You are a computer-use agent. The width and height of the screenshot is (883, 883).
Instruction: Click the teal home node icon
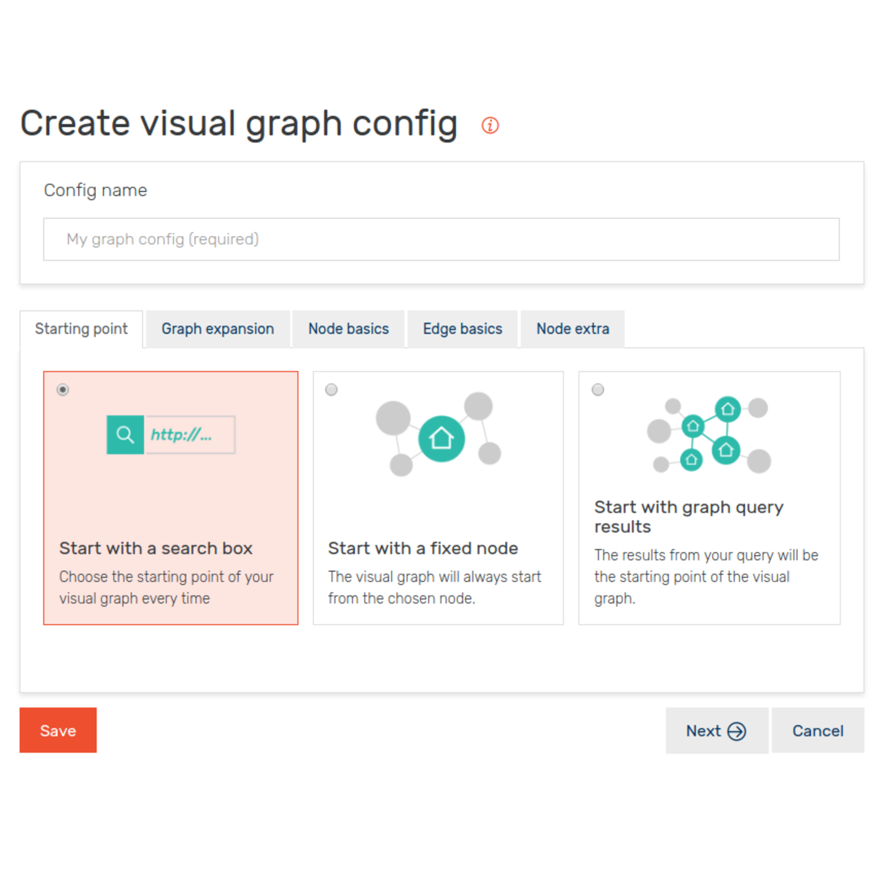tap(441, 436)
